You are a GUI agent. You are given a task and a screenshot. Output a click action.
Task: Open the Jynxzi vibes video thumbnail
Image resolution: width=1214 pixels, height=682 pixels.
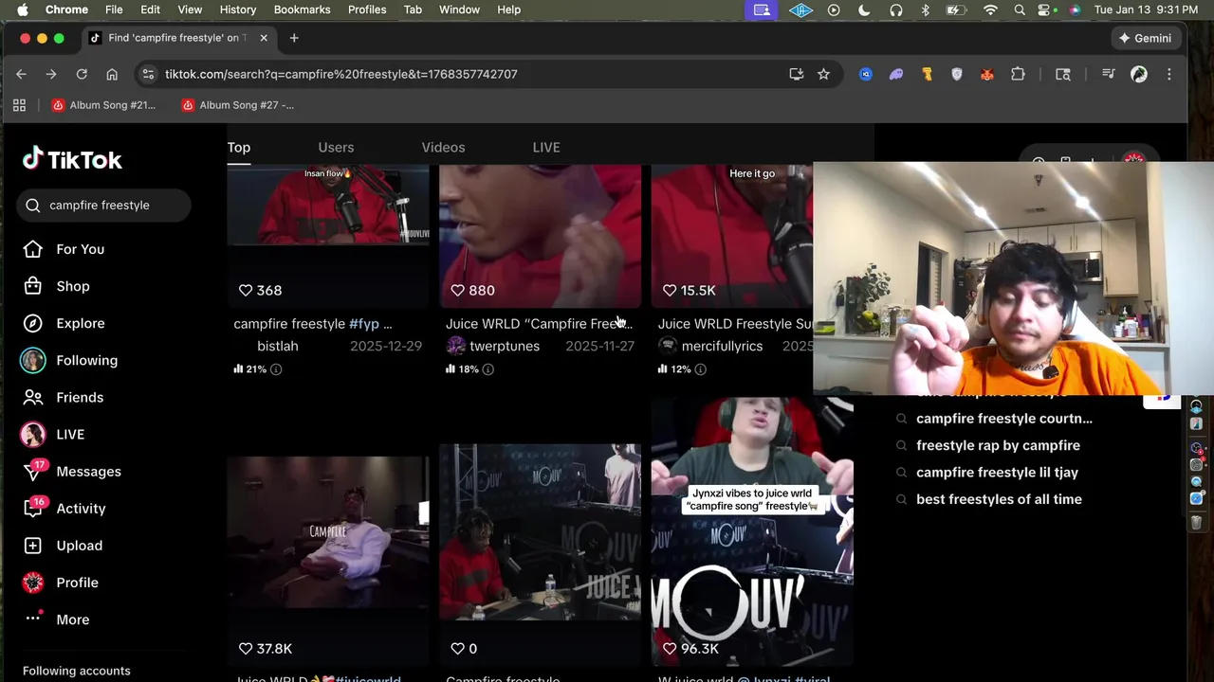click(752, 532)
